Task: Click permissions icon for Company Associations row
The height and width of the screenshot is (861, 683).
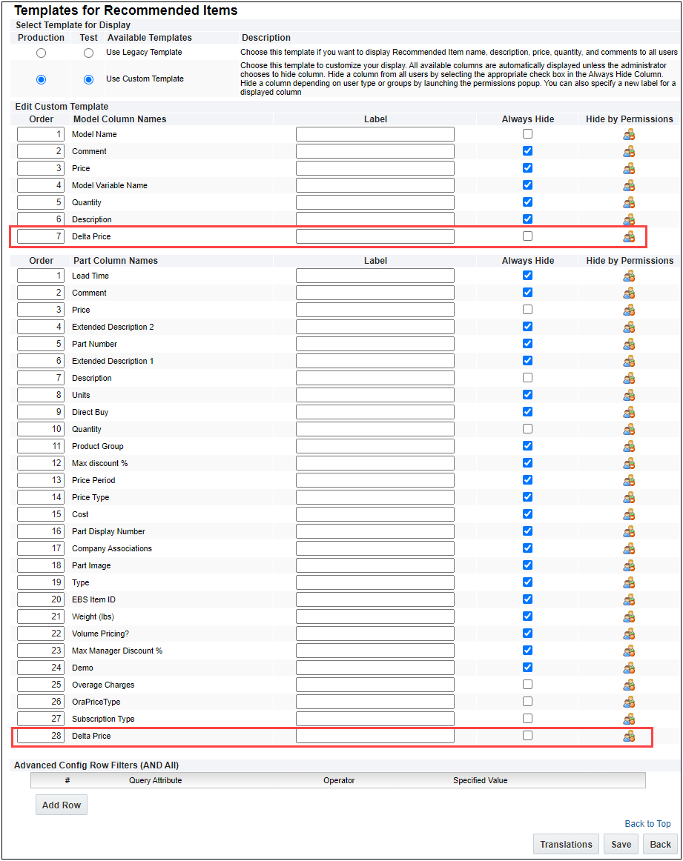Action: coord(629,548)
